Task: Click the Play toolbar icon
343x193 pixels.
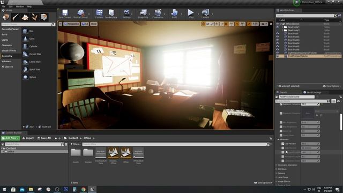Action: [x=191, y=14]
